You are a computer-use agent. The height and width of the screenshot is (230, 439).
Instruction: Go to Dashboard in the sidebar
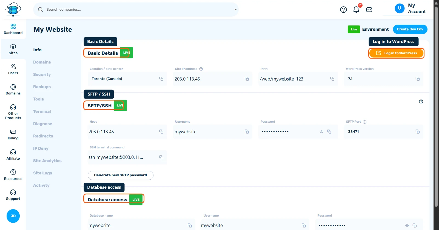tap(13, 29)
